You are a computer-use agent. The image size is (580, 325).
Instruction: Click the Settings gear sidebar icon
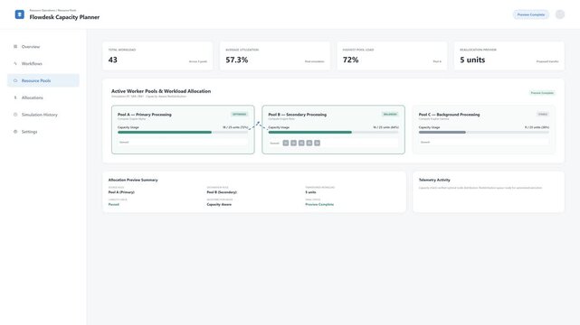[x=15, y=131]
